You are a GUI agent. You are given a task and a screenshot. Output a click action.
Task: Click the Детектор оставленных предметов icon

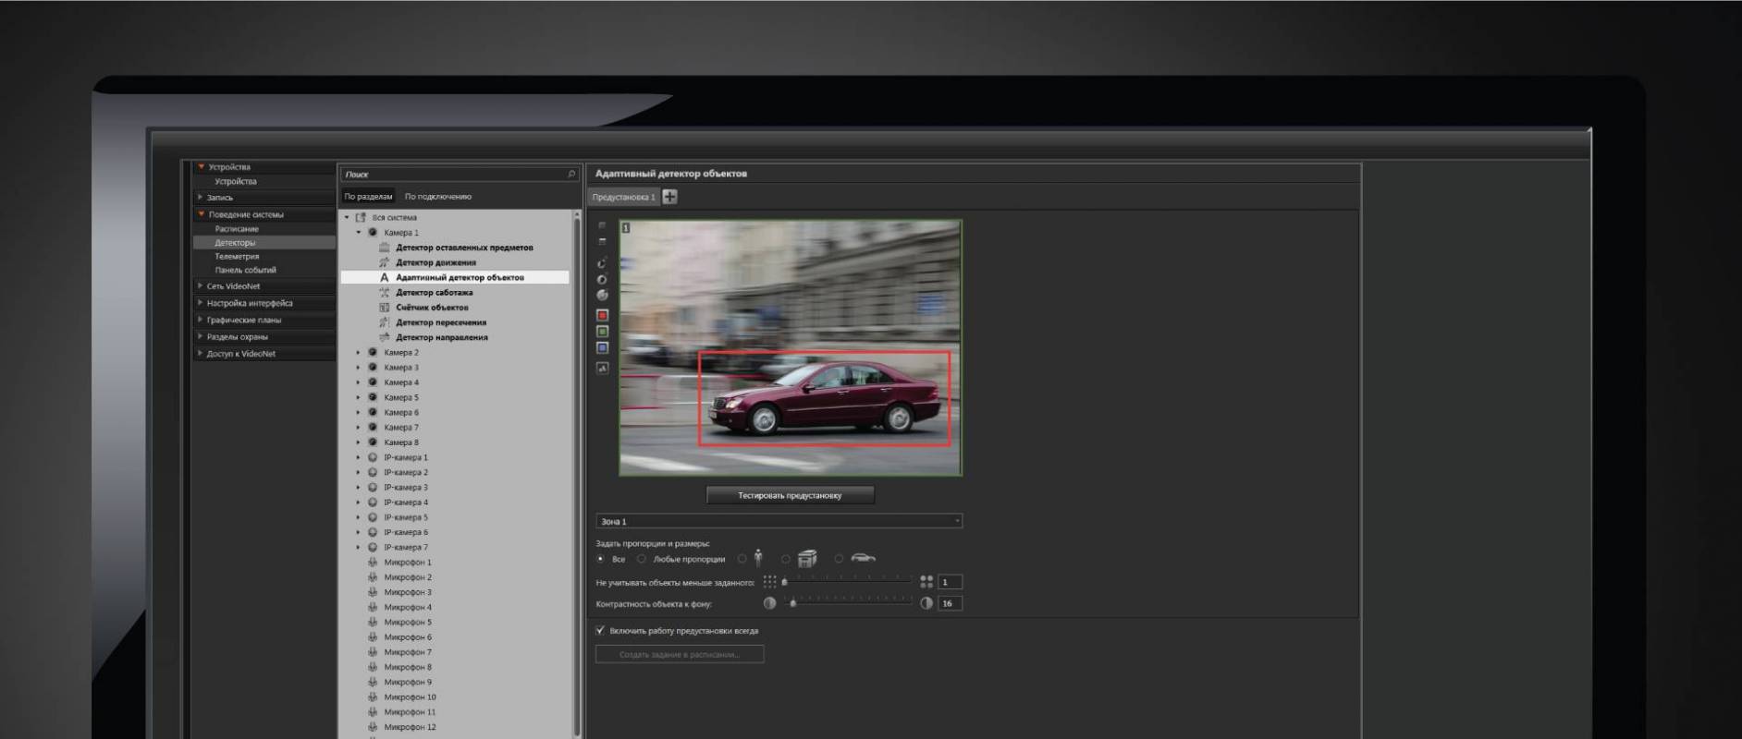[384, 248]
